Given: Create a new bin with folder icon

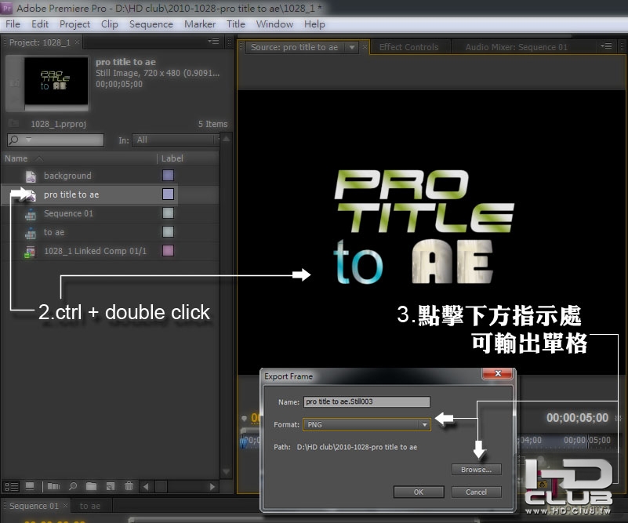Looking at the screenshot, I should 91,487.
